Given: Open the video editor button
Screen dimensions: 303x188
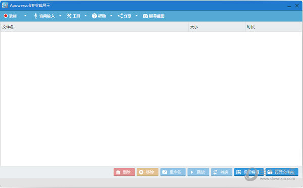Looking at the screenshot, I should (x=248, y=172).
